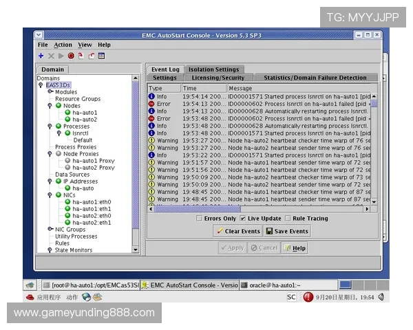Viewport: 413px width, 330px height.
Task: Click the red alert tray icon
Action: pyautogui.click(x=308, y=297)
